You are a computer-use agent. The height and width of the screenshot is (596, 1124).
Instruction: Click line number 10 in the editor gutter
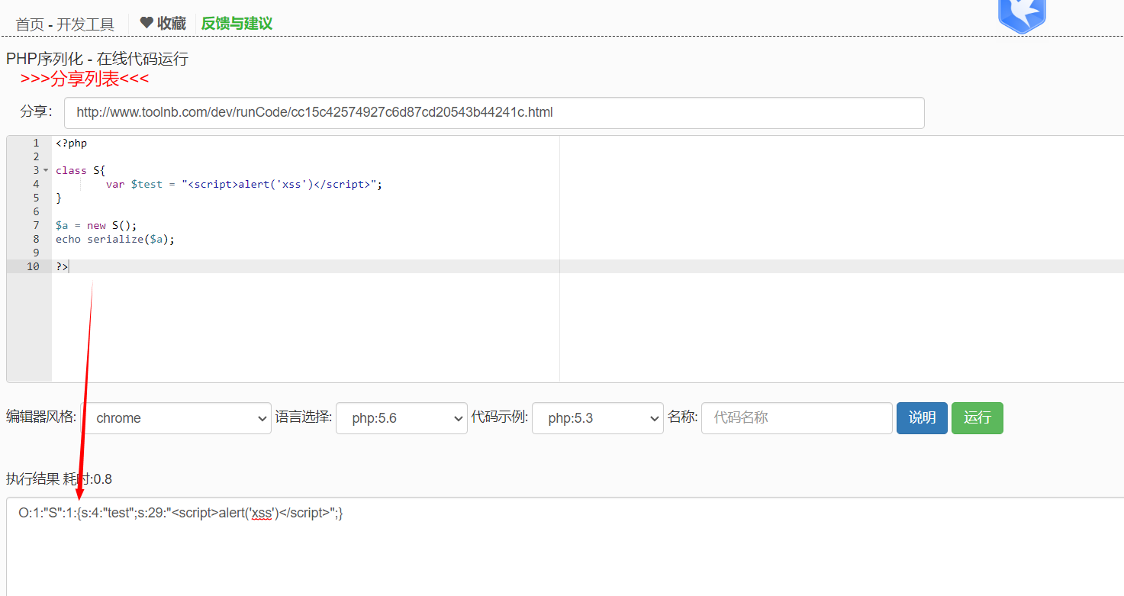point(33,266)
